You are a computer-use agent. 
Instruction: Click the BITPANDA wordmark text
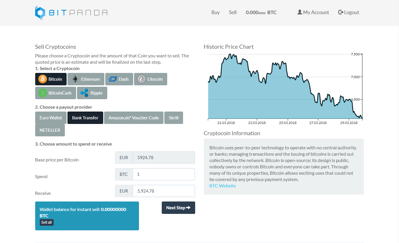click(78, 13)
